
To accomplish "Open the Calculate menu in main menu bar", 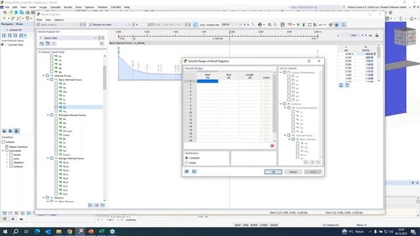I will pyautogui.click(x=55, y=7).
